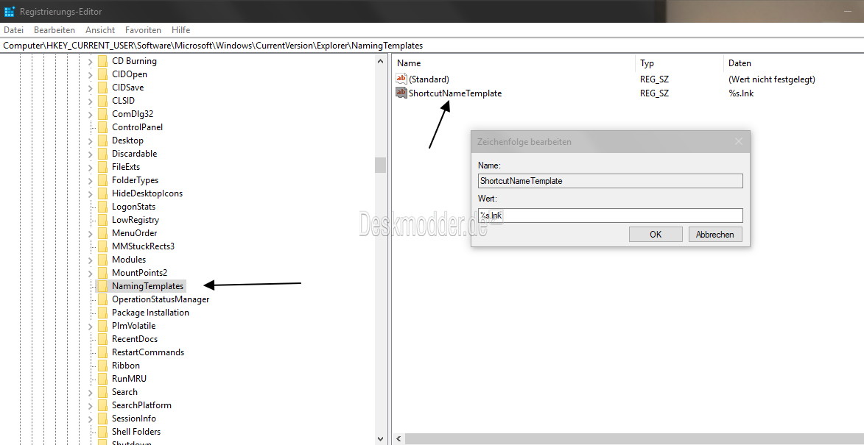The height and width of the screenshot is (445, 864).
Task: Open the Ansicht menu
Action: click(100, 29)
